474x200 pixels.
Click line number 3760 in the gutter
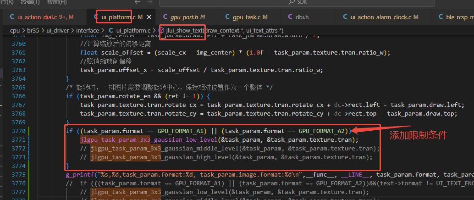[18, 44]
